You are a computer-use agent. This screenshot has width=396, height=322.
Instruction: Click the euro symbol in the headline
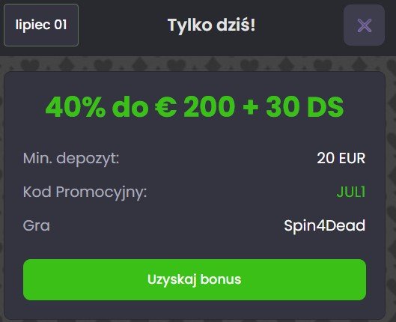[x=165, y=107]
